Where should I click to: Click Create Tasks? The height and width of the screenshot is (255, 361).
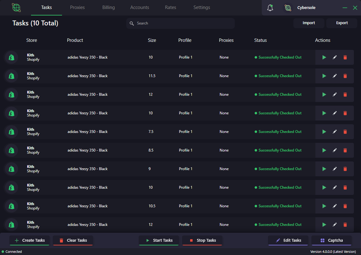[x=29, y=240]
